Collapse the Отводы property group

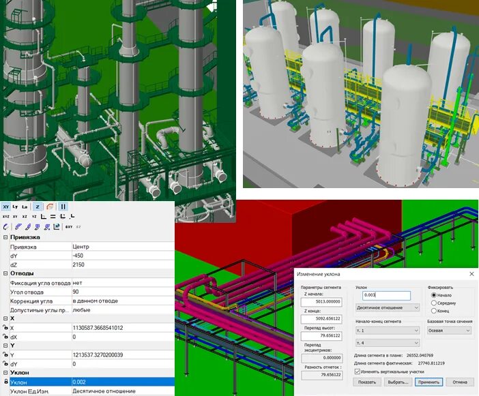point(5,273)
